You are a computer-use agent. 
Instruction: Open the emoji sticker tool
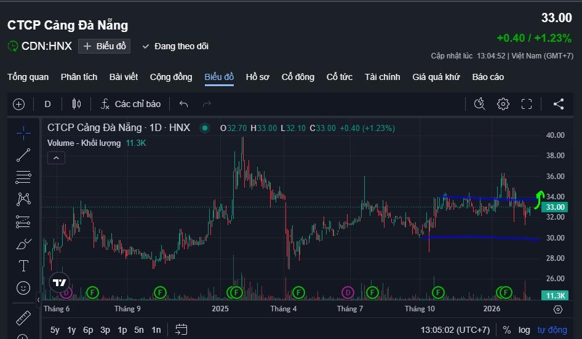tap(23, 287)
